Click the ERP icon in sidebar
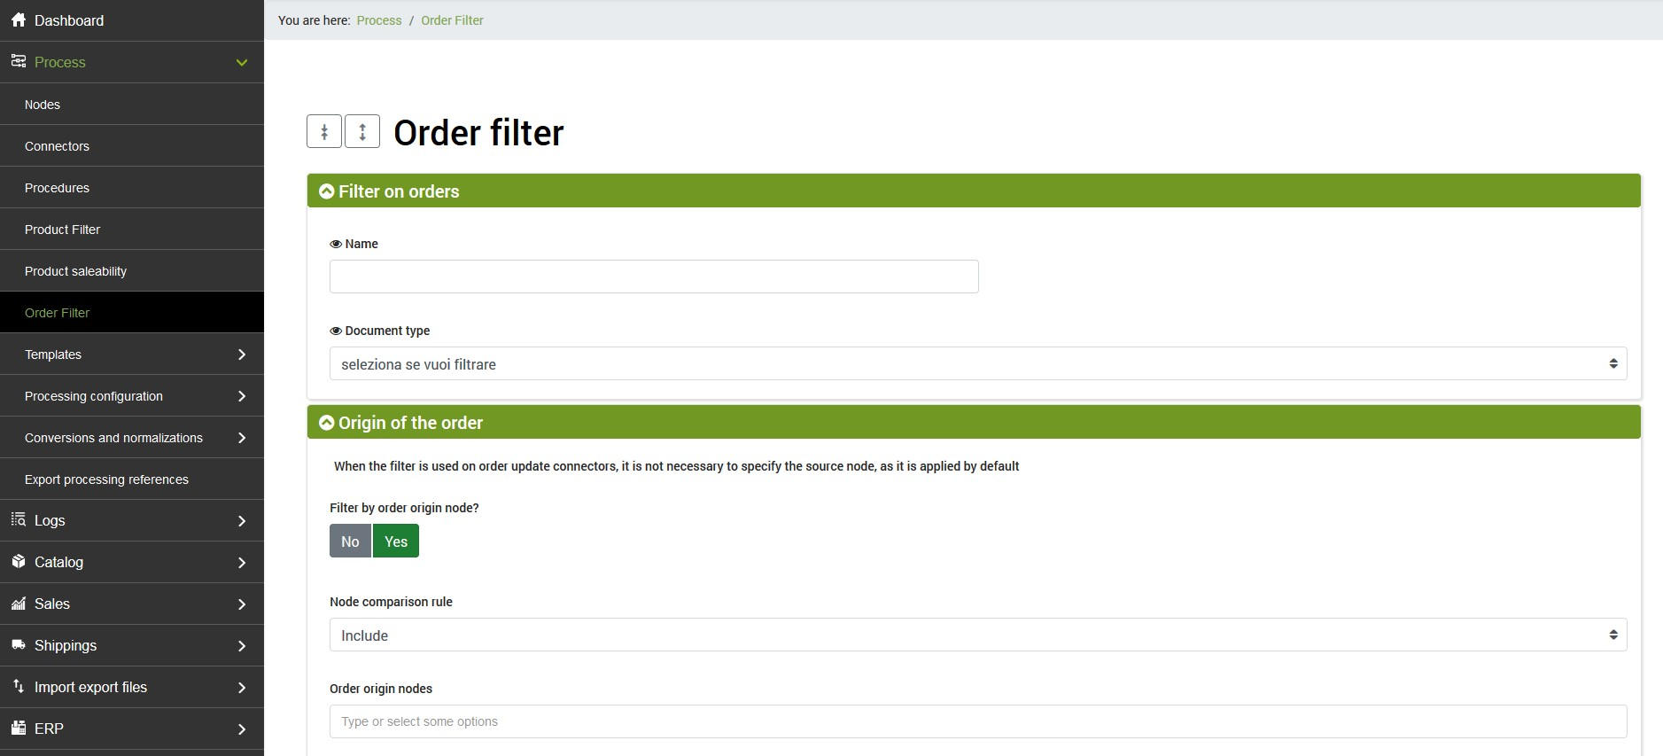1663x756 pixels. [x=19, y=729]
